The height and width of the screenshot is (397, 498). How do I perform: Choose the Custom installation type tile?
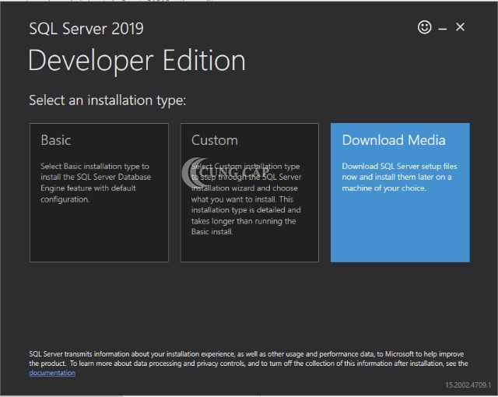[x=250, y=192]
